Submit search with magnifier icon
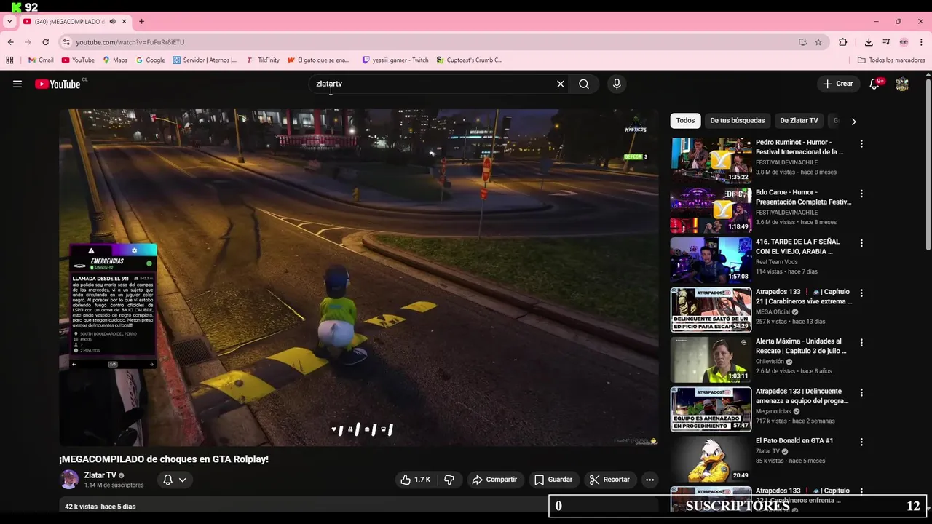This screenshot has width=932, height=524. click(584, 84)
